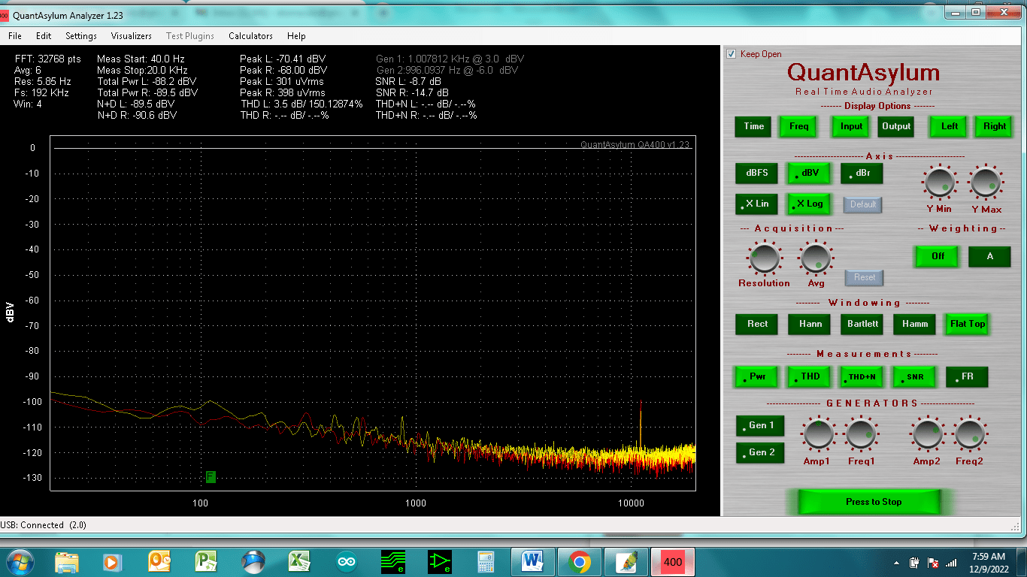Image resolution: width=1027 pixels, height=577 pixels.
Task: Click the Amp2 knob
Action: coord(926,434)
